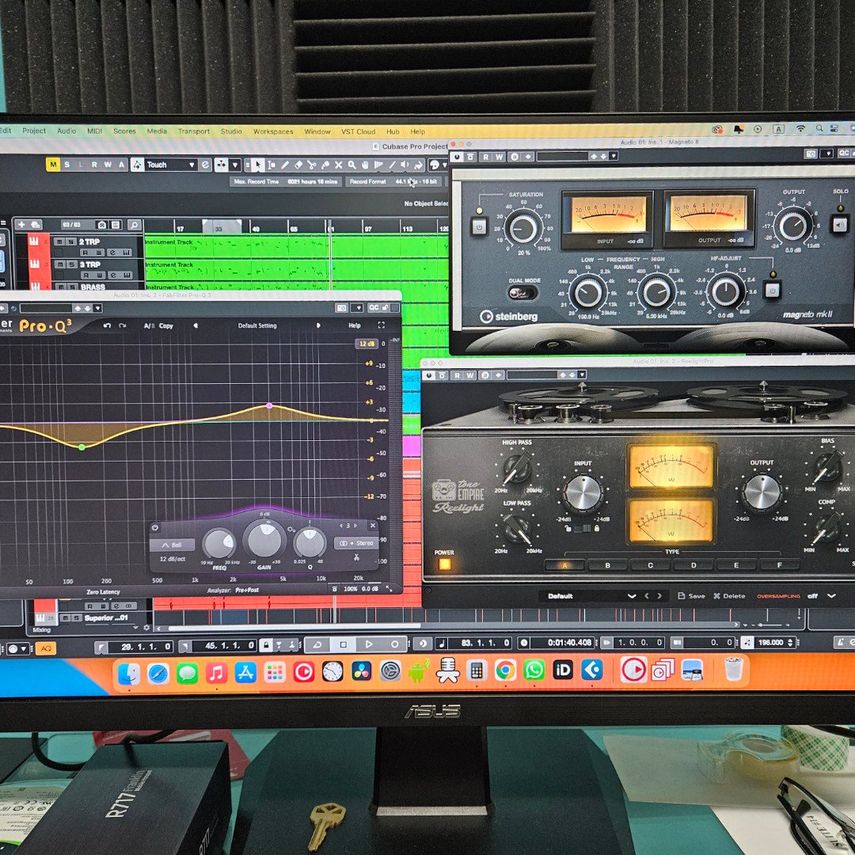Split the band with scissors icon in Pro-Q 3
This screenshot has width=855, height=855.
(356, 557)
